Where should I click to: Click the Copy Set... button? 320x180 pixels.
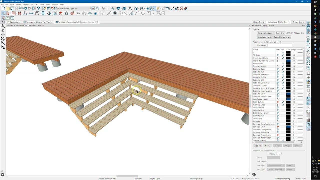pyautogui.click(x=280, y=33)
